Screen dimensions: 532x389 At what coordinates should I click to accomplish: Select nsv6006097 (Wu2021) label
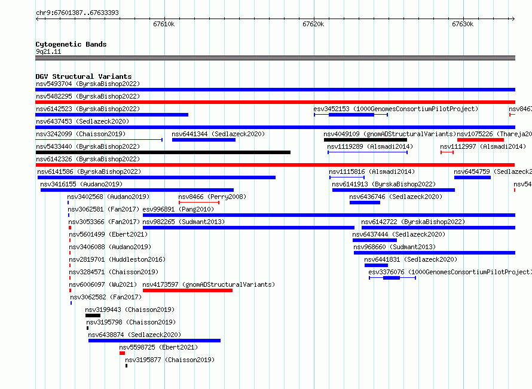point(103,284)
